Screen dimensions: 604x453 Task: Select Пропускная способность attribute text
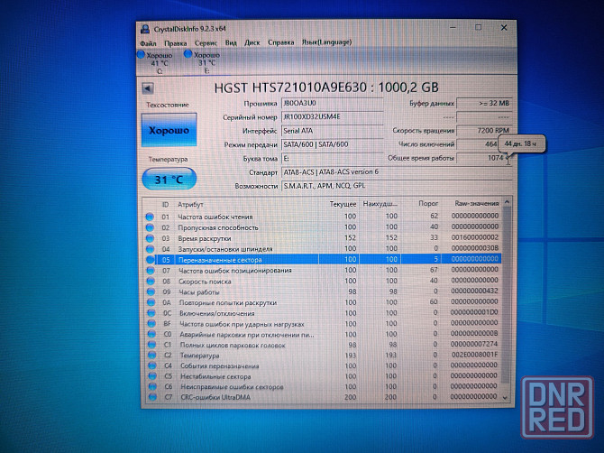click(218, 227)
